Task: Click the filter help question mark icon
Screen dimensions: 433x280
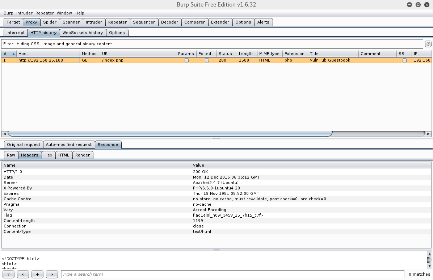Action: click(x=428, y=44)
